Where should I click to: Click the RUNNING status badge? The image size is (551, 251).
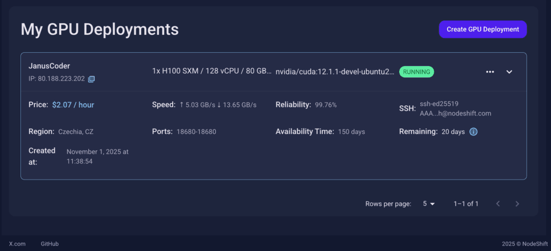pyautogui.click(x=416, y=72)
